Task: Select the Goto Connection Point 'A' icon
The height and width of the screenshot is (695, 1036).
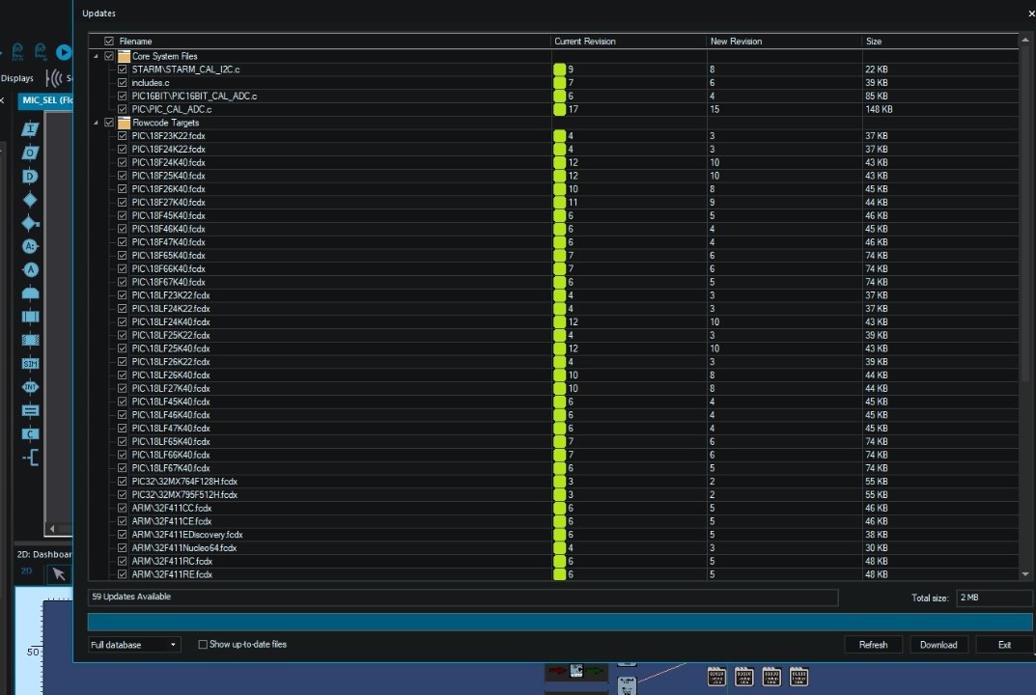Action: pyautogui.click(x=30, y=269)
